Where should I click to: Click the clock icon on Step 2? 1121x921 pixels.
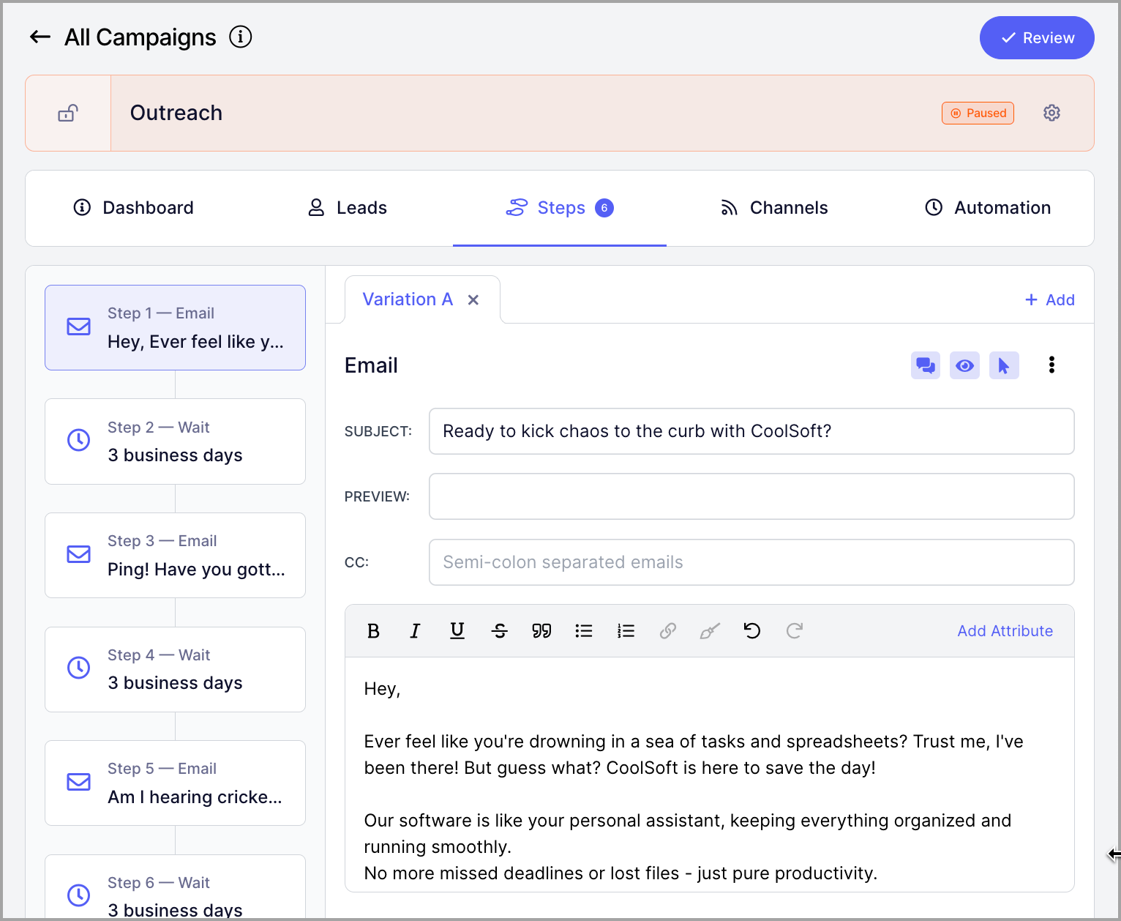point(79,440)
